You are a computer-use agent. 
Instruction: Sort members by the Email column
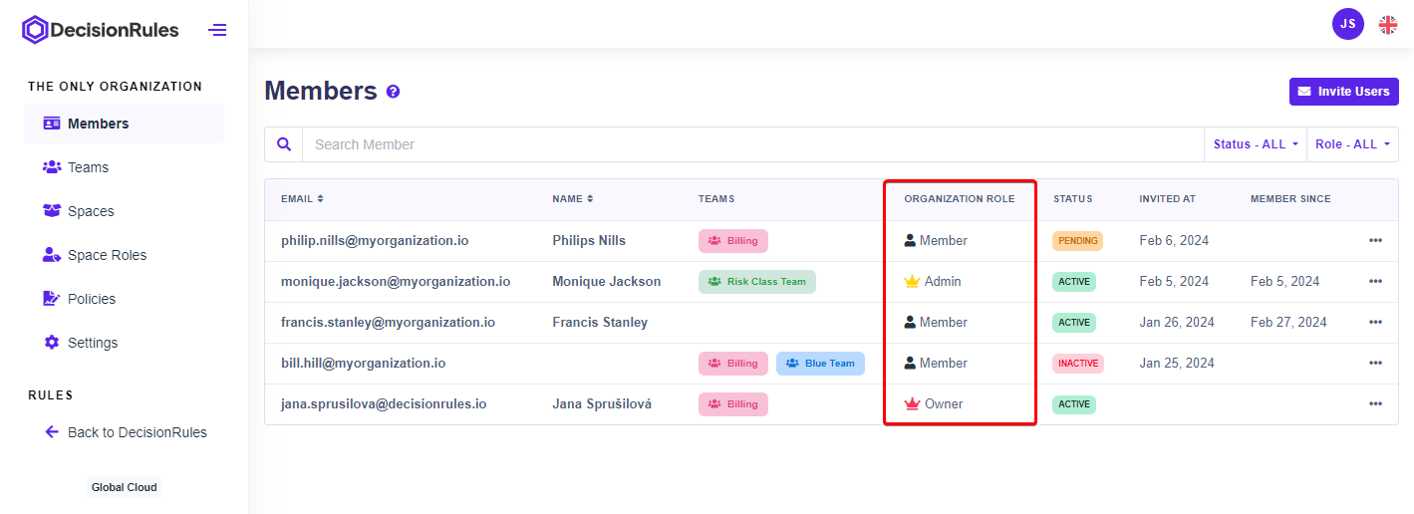(x=302, y=199)
